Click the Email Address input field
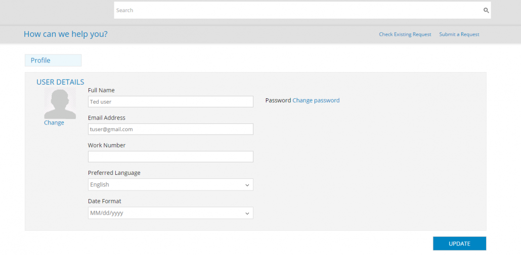Image resolution: width=521 pixels, height=255 pixels. coord(170,129)
